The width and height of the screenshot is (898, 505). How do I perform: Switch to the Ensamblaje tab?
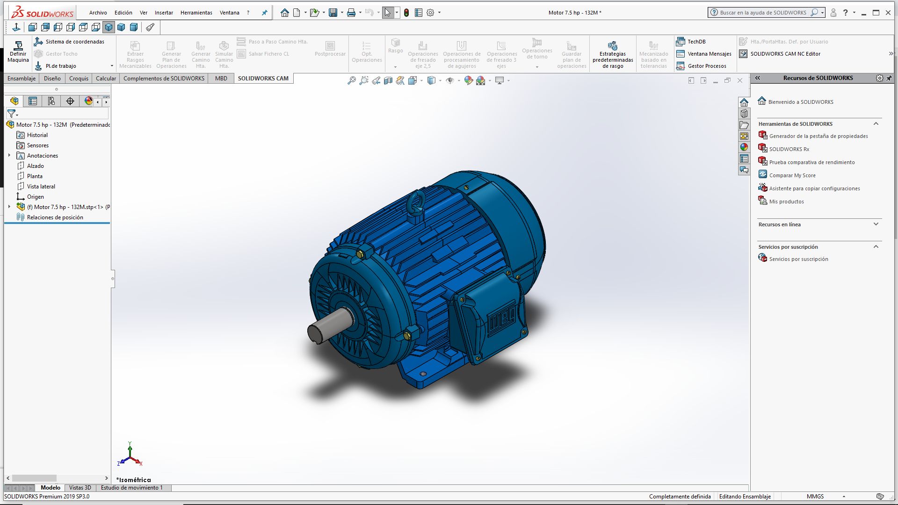(22, 79)
